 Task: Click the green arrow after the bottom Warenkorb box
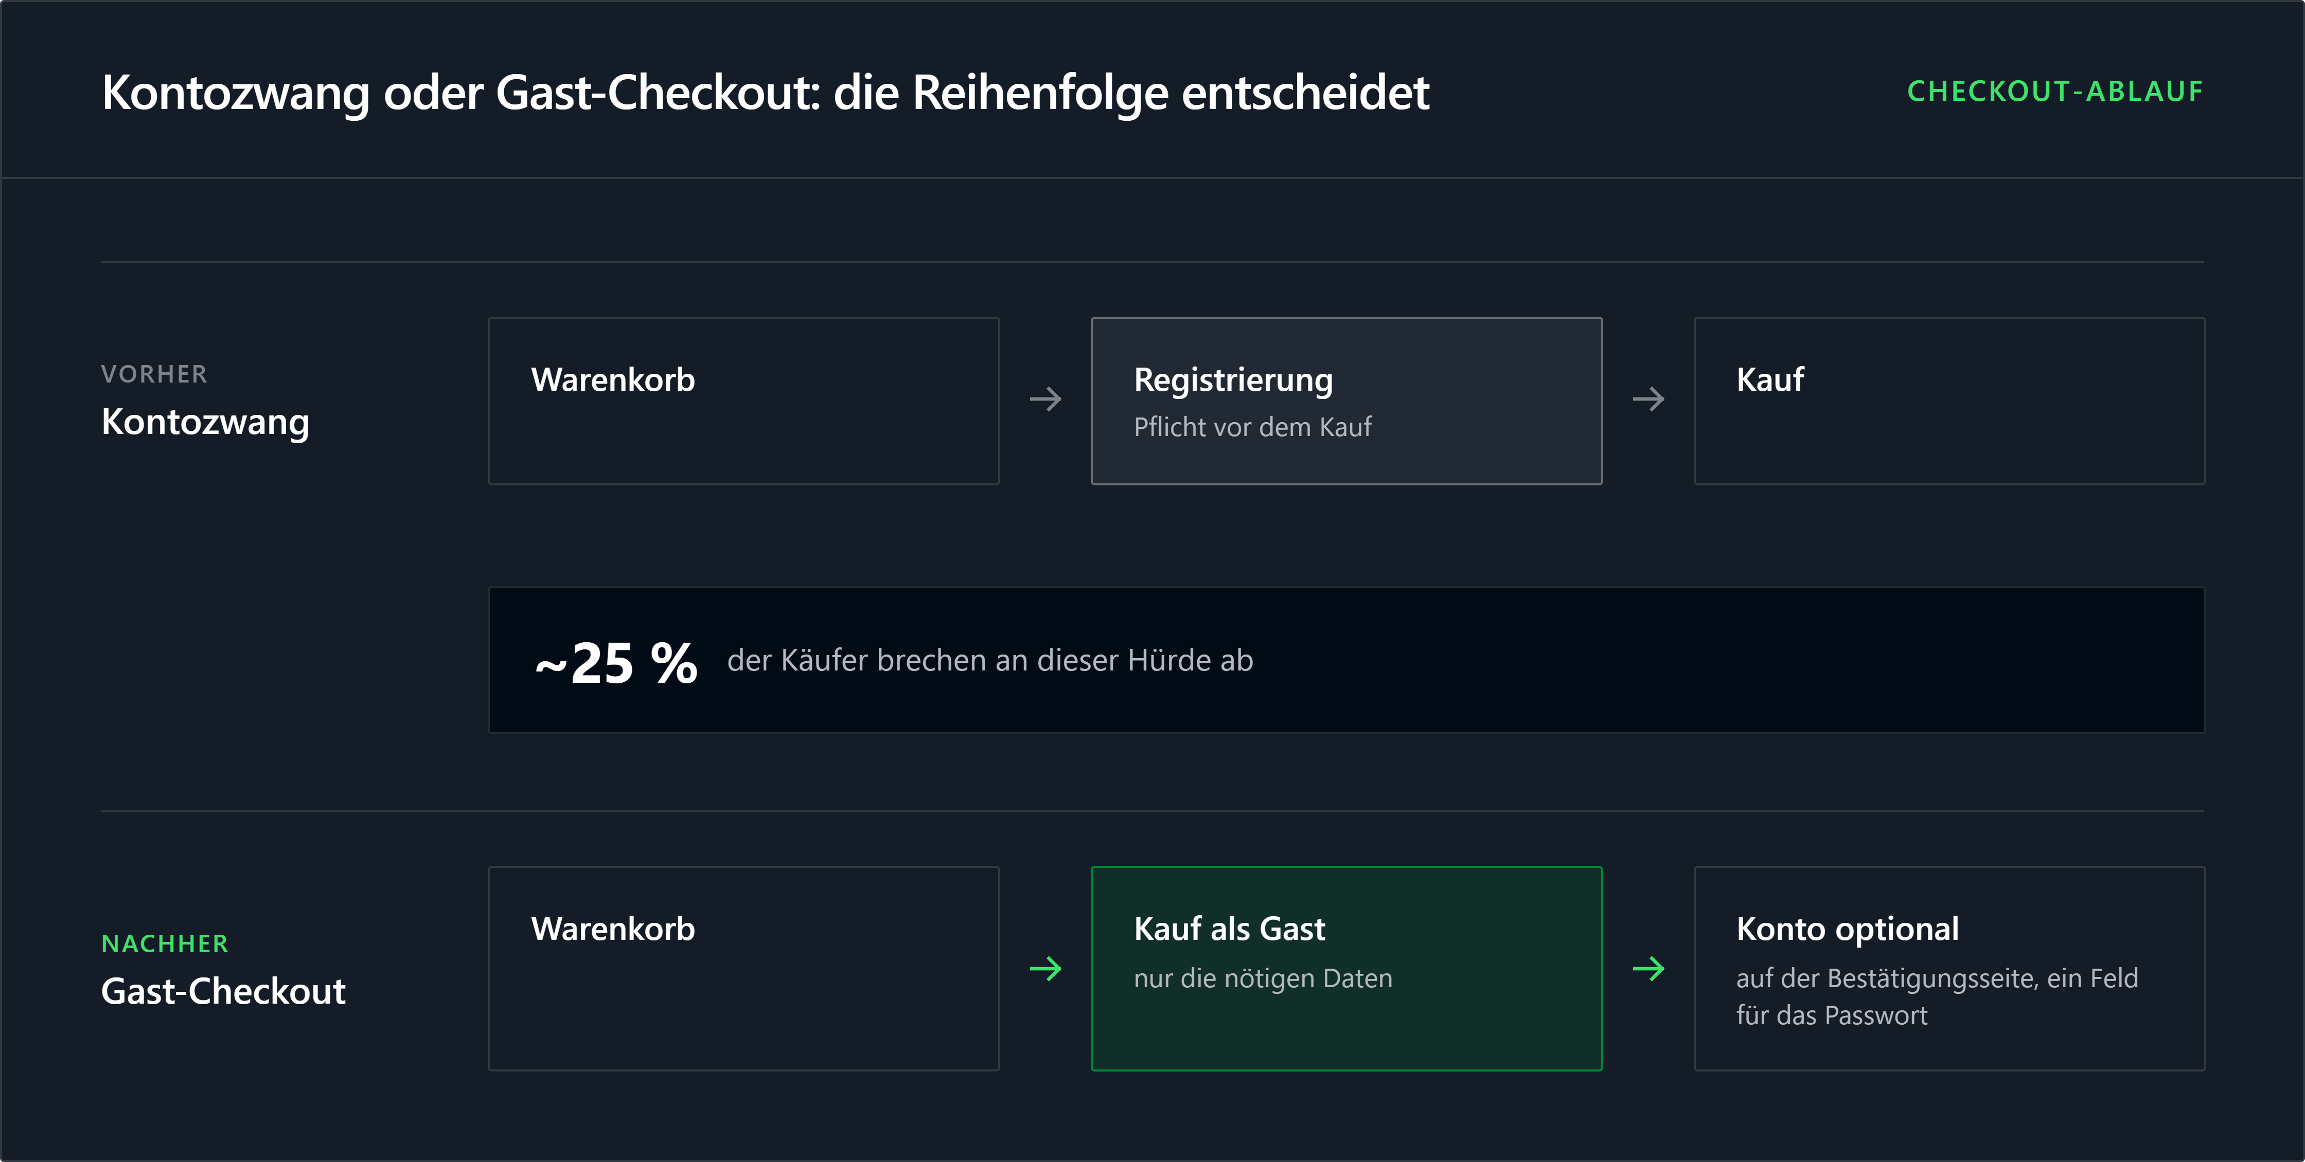(x=1045, y=968)
